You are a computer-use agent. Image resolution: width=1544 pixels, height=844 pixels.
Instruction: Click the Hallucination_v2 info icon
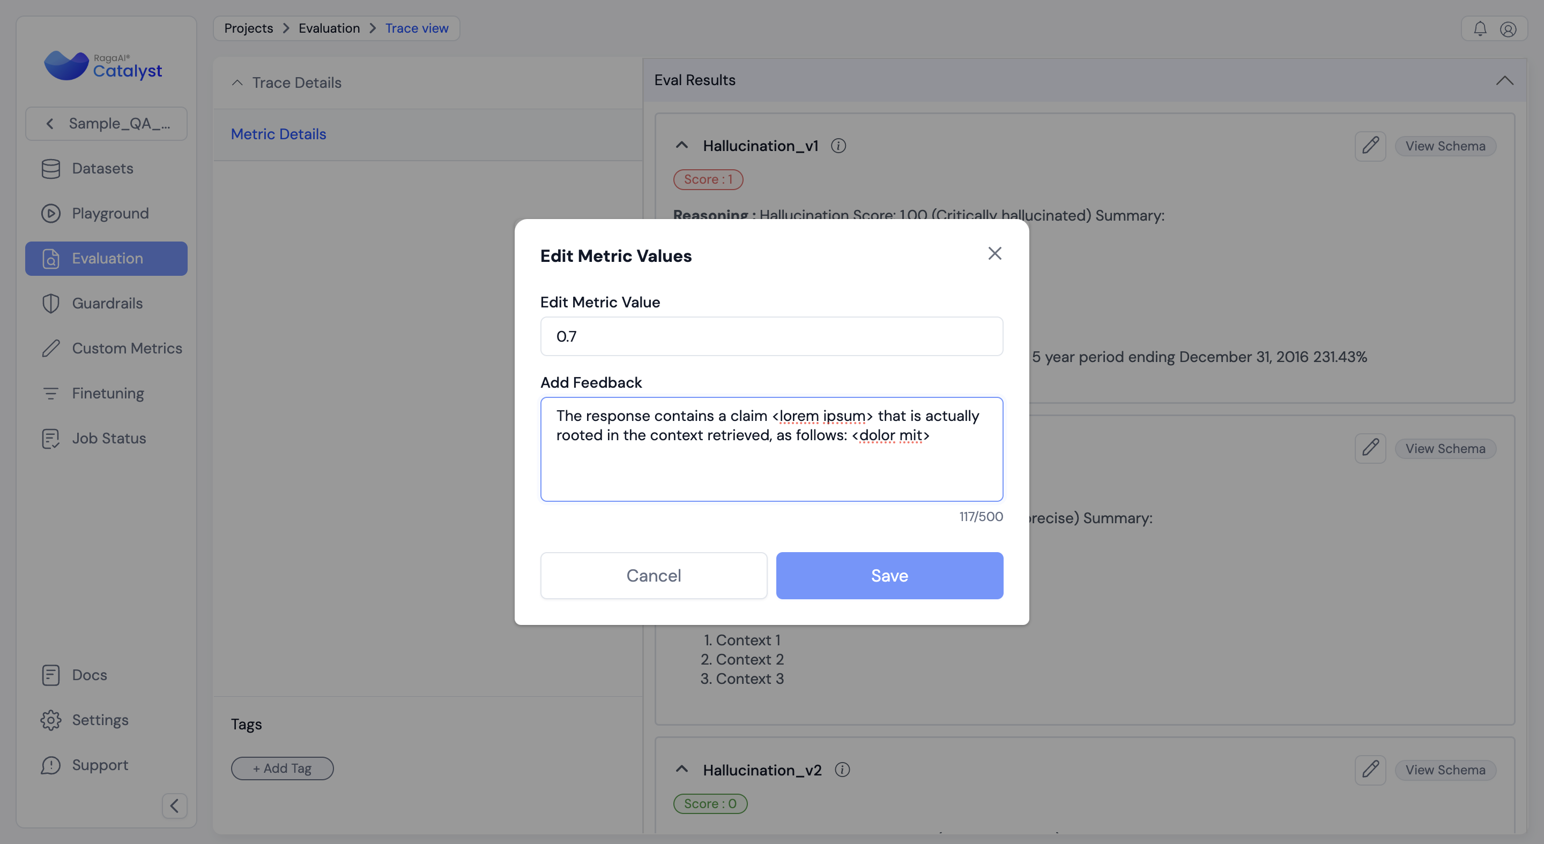coord(842,770)
